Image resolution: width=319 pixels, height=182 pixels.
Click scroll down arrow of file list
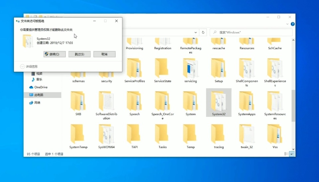pos(293,149)
